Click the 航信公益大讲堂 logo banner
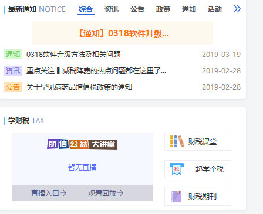Screen dimensions: 263x214 [82, 144]
